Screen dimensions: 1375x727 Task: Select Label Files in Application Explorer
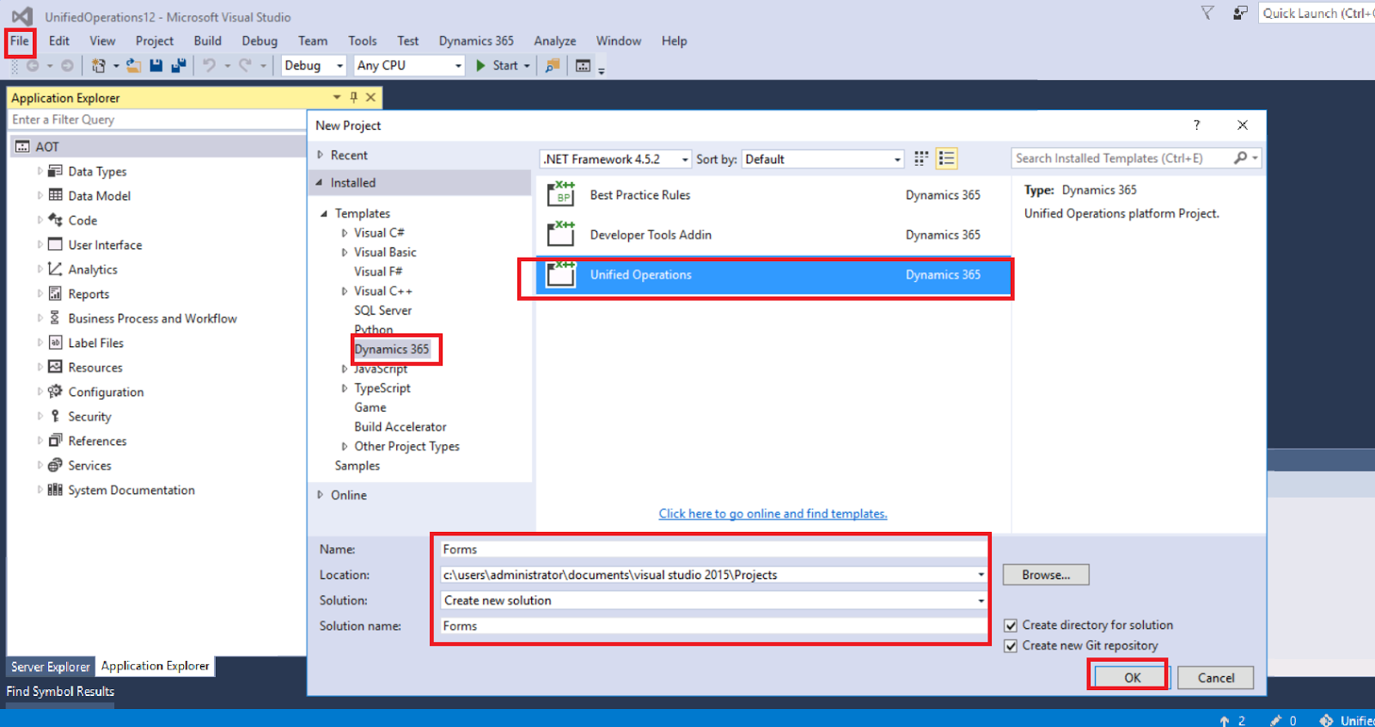(96, 343)
